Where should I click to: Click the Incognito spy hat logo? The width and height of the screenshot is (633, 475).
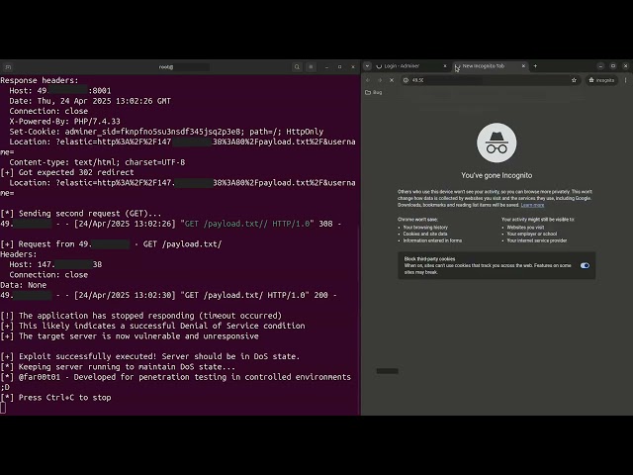pos(497,142)
